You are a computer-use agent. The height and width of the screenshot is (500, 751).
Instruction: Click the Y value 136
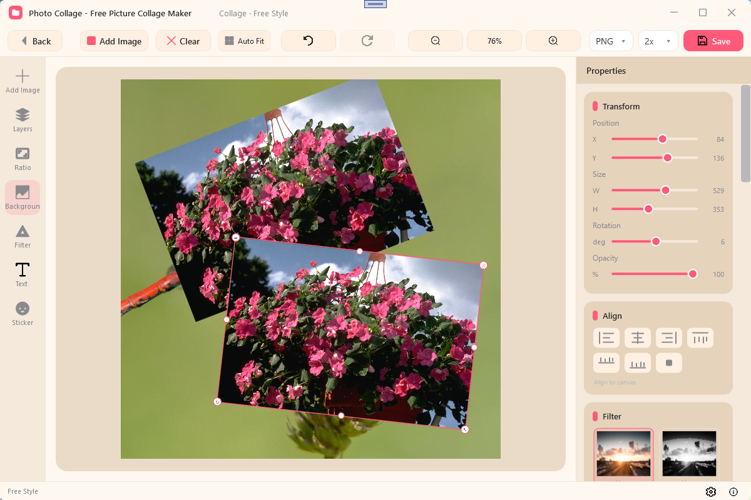pos(718,158)
